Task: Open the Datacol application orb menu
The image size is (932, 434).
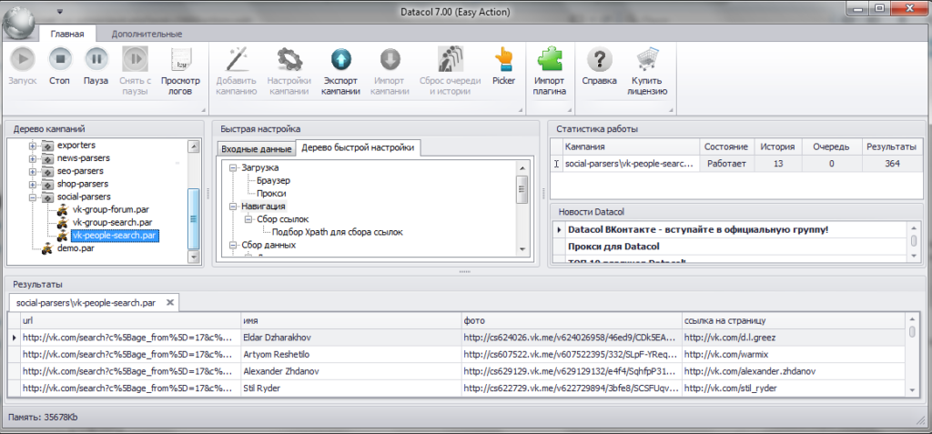Action: point(18,23)
